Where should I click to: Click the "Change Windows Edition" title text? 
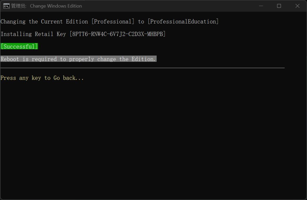(56, 6)
